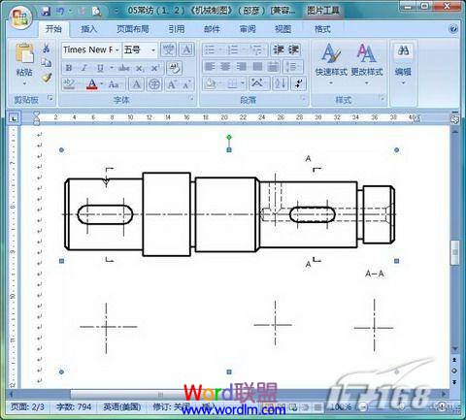Toggle Italic formatting
This screenshot has width=466, height=420.
tap(84, 68)
